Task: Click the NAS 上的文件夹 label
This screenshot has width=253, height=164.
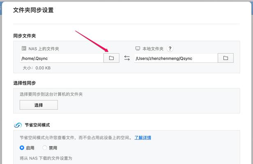Action: pyautogui.click(x=44, y=49)
